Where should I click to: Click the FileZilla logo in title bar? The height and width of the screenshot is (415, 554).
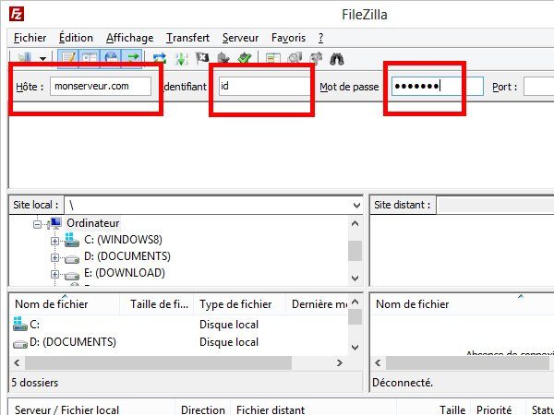coord(17,14)
